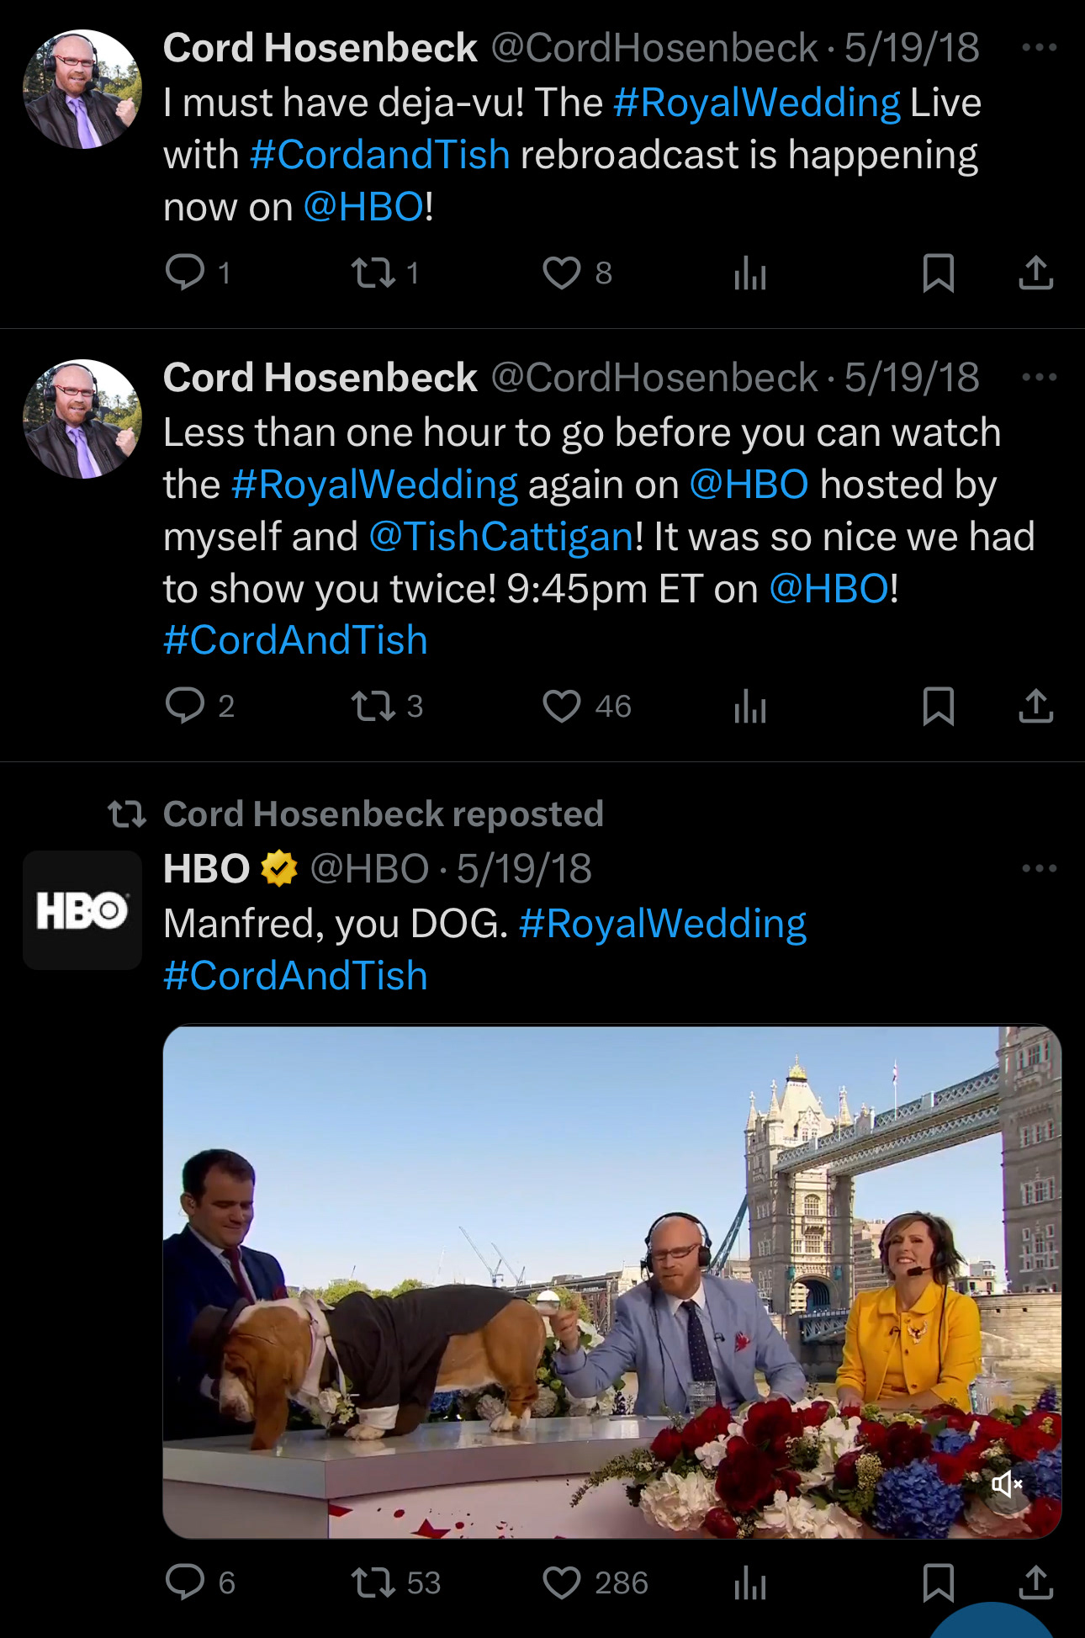
Task: Open the #CordandTish hashtag in first tweet
Action: pyautogui.click(x=380, y=156)
